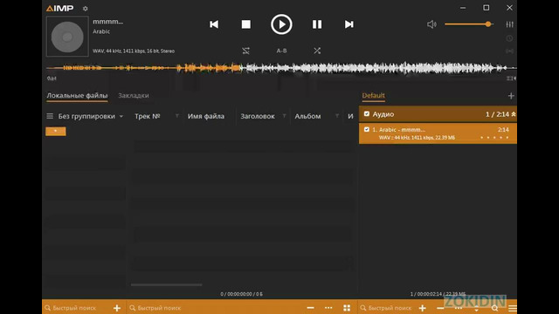Skip to the next track
Viewport: 559px width, 314px height.
tap(349, 24)
